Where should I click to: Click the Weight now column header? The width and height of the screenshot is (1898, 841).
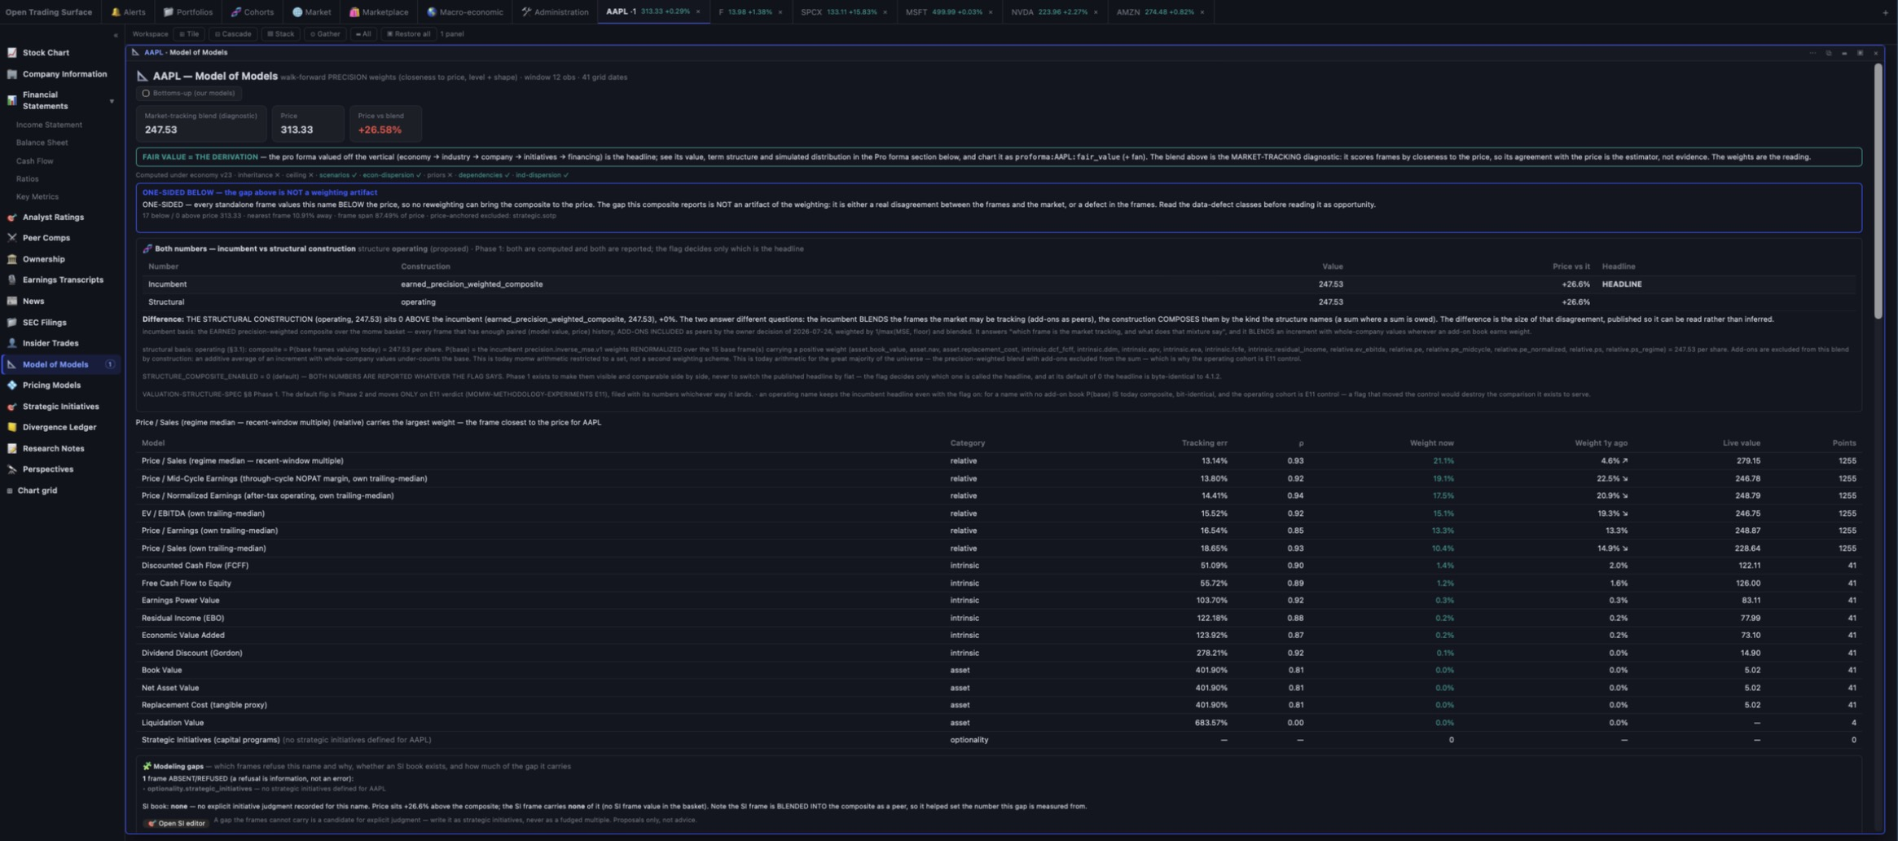pos(1432,443)
